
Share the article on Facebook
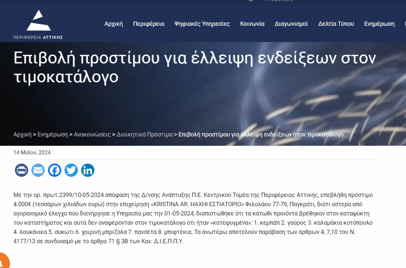(x=55, y=170)
